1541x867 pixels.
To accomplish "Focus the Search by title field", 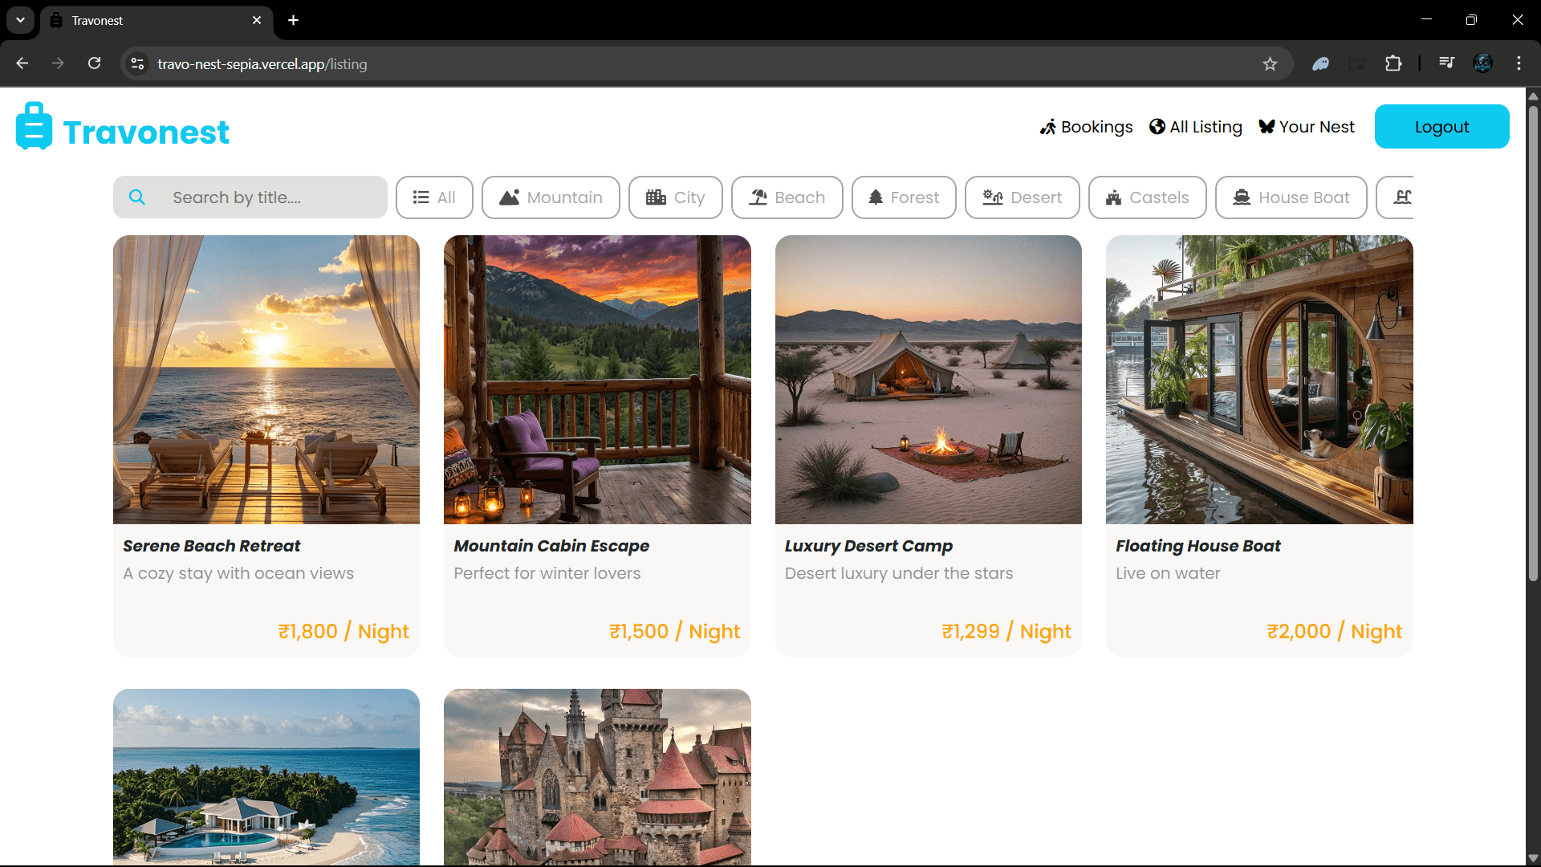I will coord(250,197).
